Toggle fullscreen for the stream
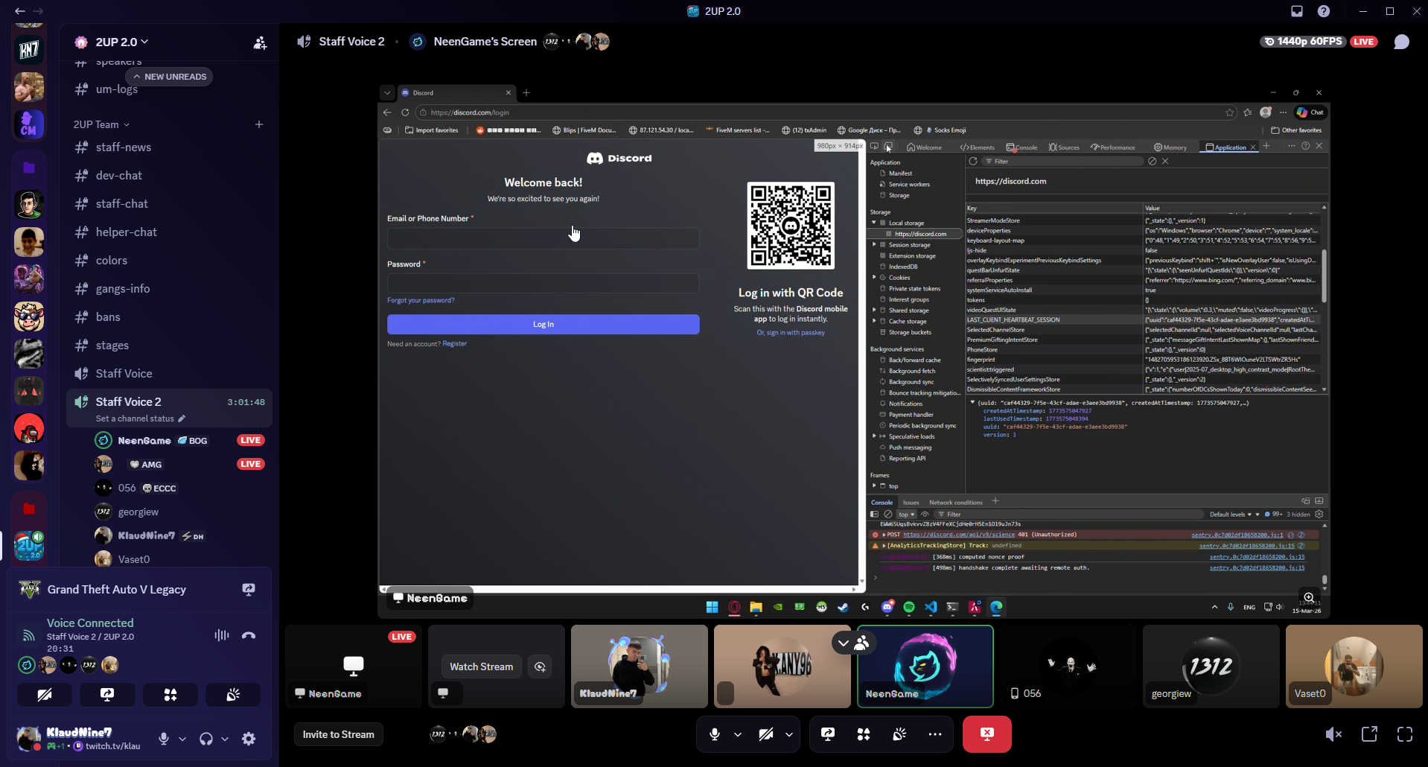Screen dimensions: 1428x767 [1405, 734]
